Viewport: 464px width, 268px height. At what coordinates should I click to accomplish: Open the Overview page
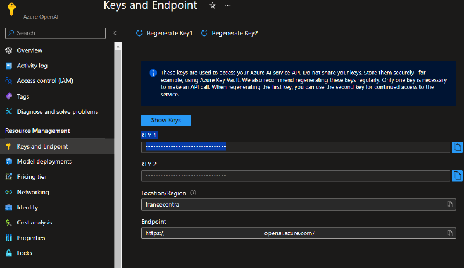30,50
